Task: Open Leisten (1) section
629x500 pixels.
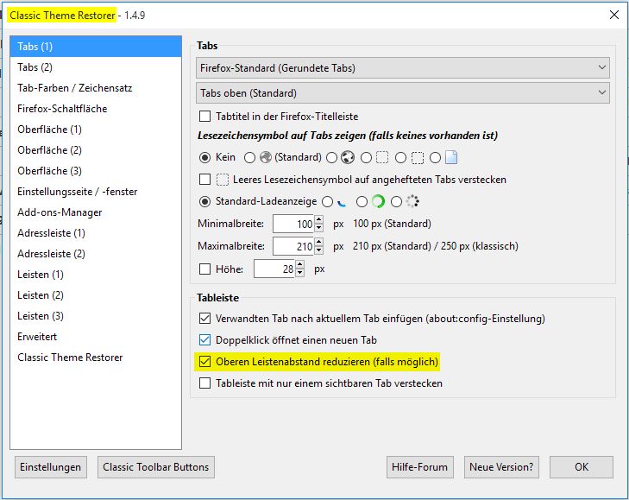Action: coord(96,275)
